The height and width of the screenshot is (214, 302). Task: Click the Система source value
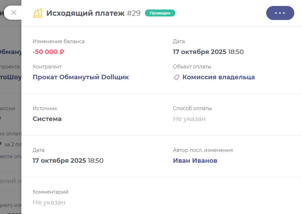tap(47, 119)
